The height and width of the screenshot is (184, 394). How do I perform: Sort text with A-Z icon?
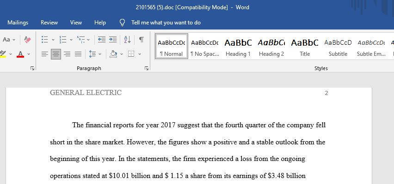[127, 39]
